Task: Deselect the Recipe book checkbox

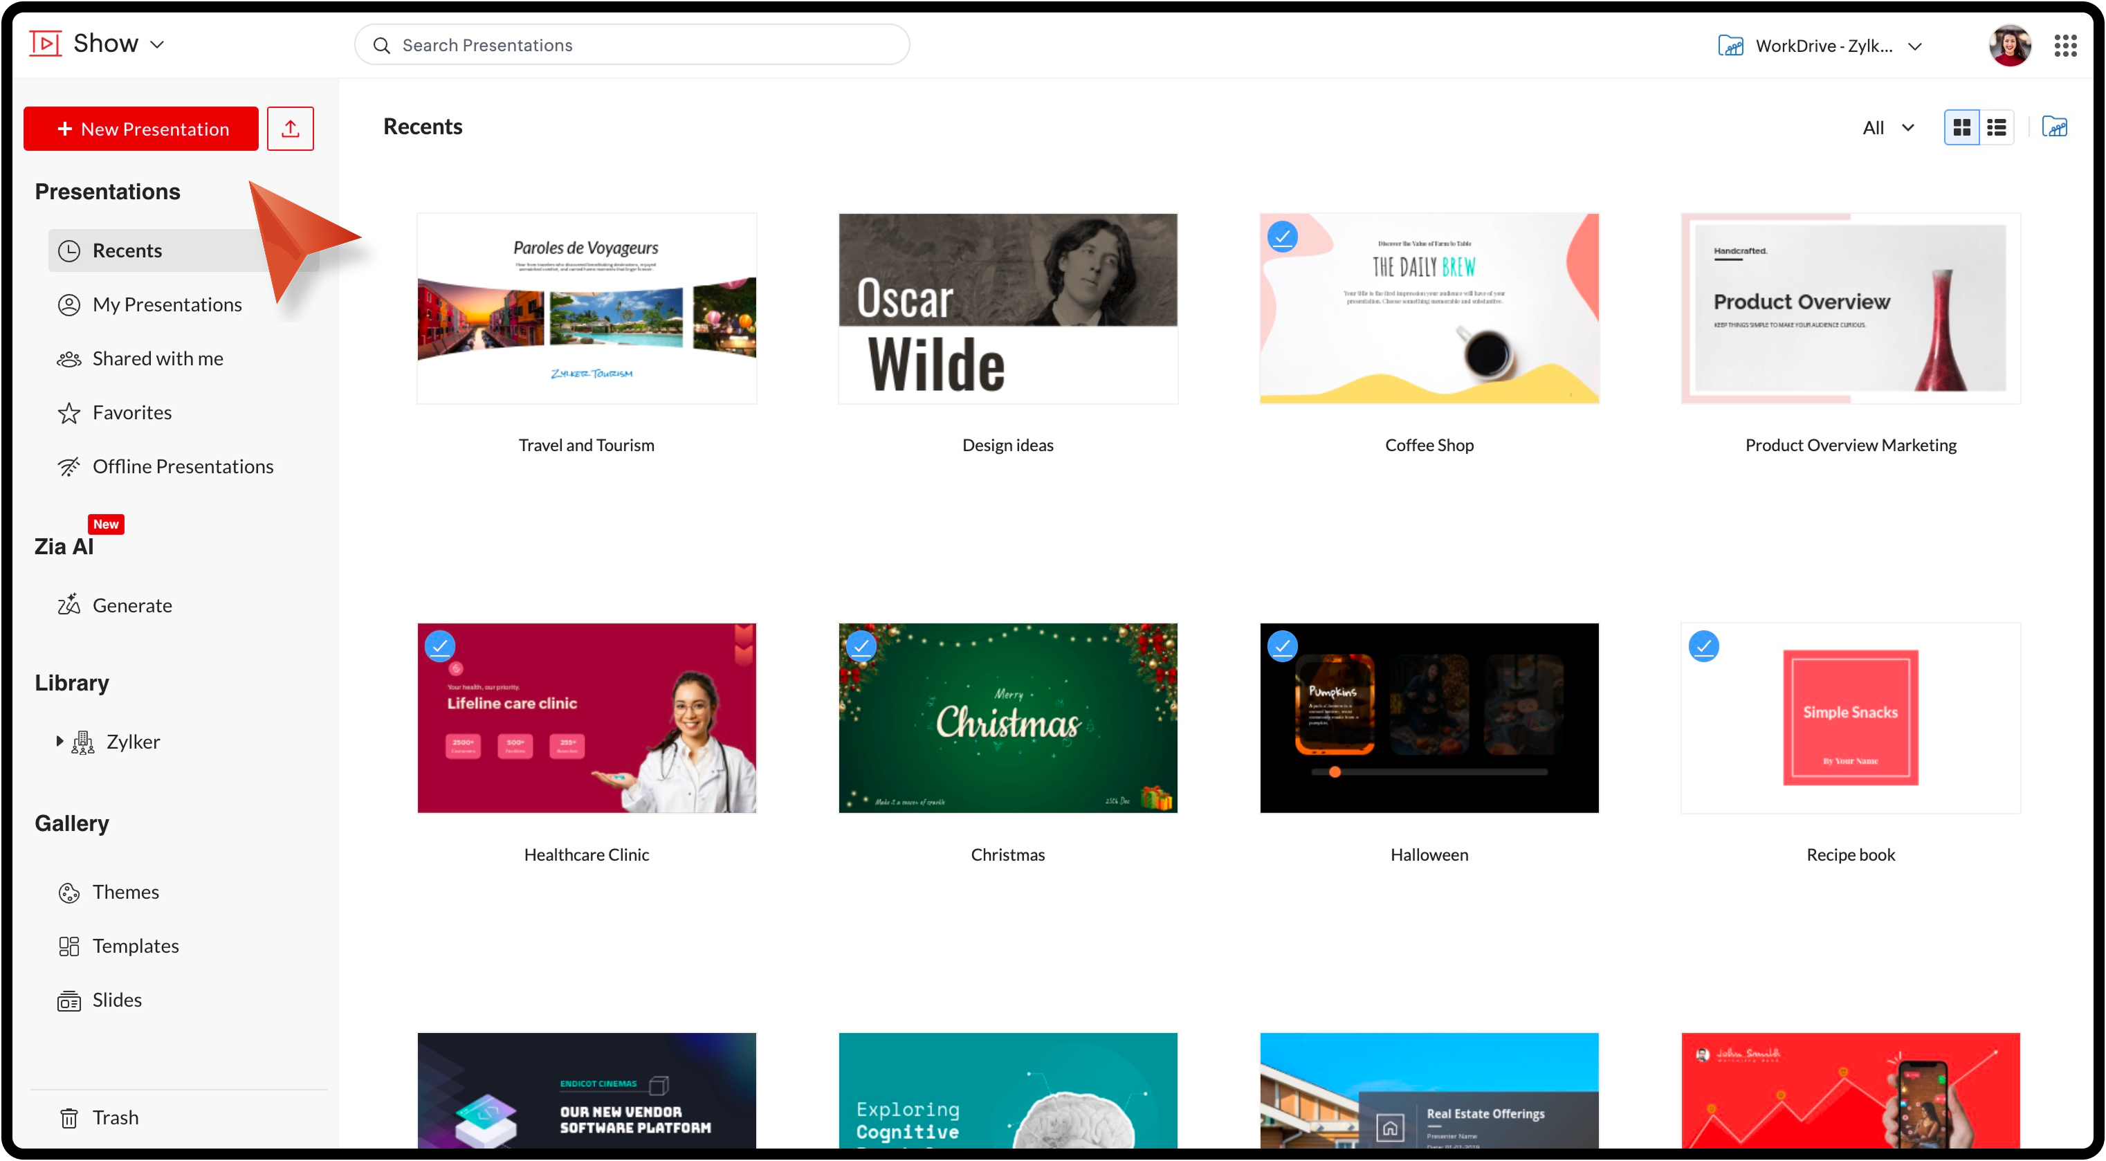Action: click(1704, 646)
